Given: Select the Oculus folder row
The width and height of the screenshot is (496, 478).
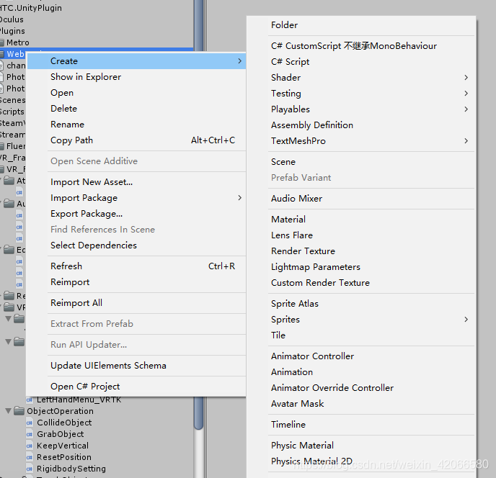Looking at the screenshot, I should (x=97, y=19).
